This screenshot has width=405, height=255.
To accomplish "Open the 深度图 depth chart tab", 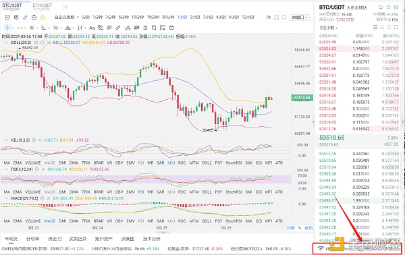I will (128, 239).
